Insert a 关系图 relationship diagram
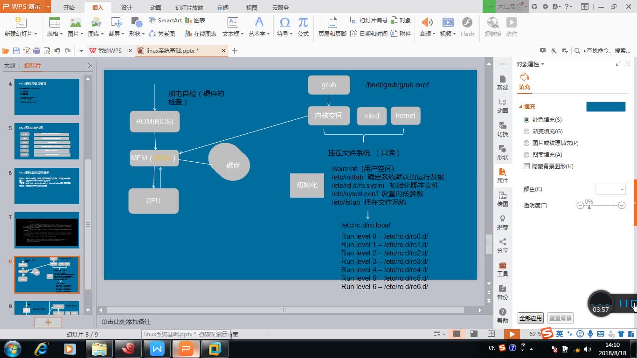 [x=162, y=34]
